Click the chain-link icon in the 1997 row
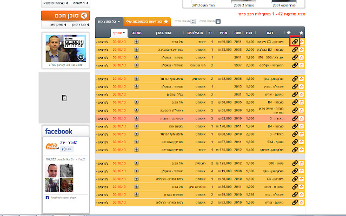 [x=295, y=65]
